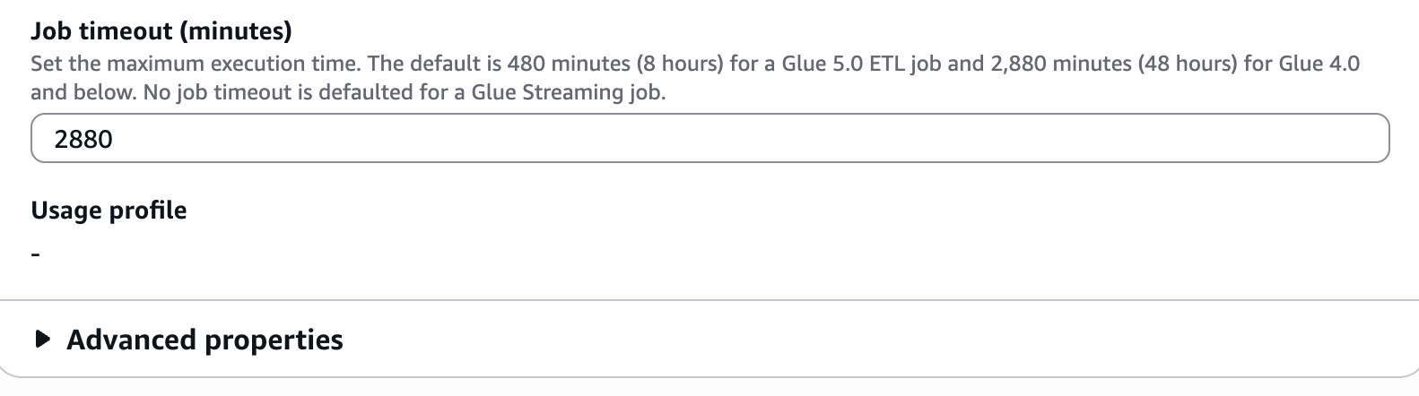
Task: Click the word 'properties' in Advanced properties
Action: pos(274,340)
